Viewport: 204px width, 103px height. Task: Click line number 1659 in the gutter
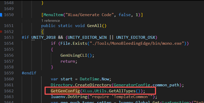click(9, 73)
